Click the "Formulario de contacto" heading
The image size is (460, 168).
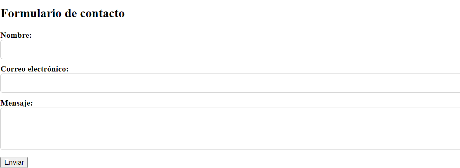[63, 14]
